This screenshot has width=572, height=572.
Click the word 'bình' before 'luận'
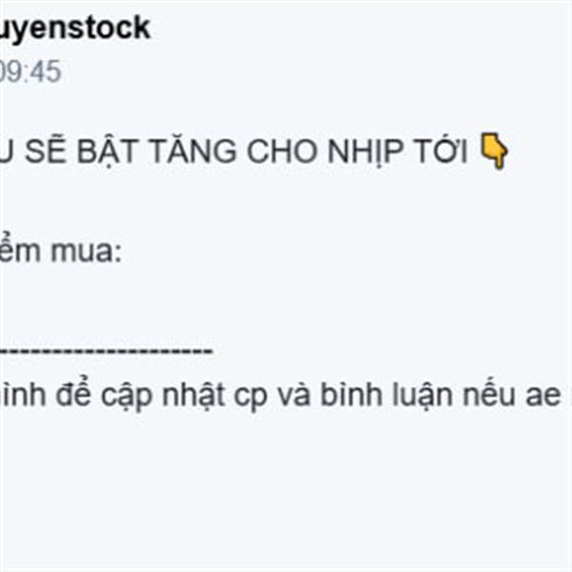[352, 395]
